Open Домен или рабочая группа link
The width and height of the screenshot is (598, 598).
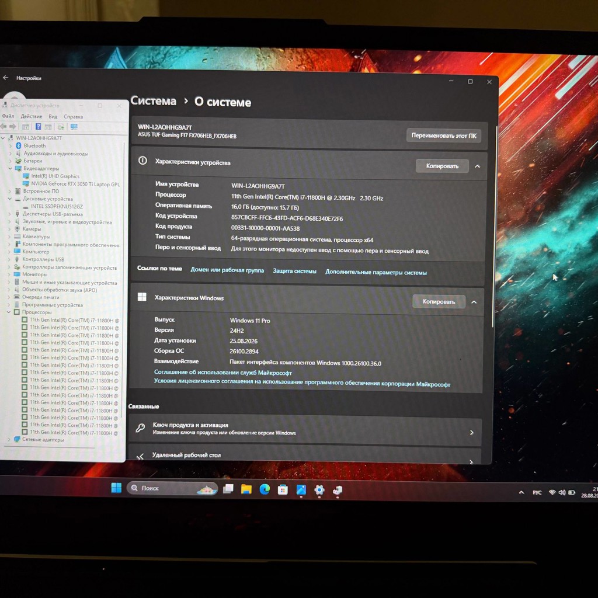pos(227,270)
